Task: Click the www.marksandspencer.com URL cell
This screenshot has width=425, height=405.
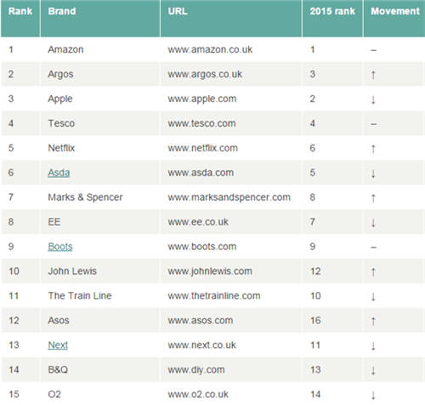Action: [x=229, y=197]
